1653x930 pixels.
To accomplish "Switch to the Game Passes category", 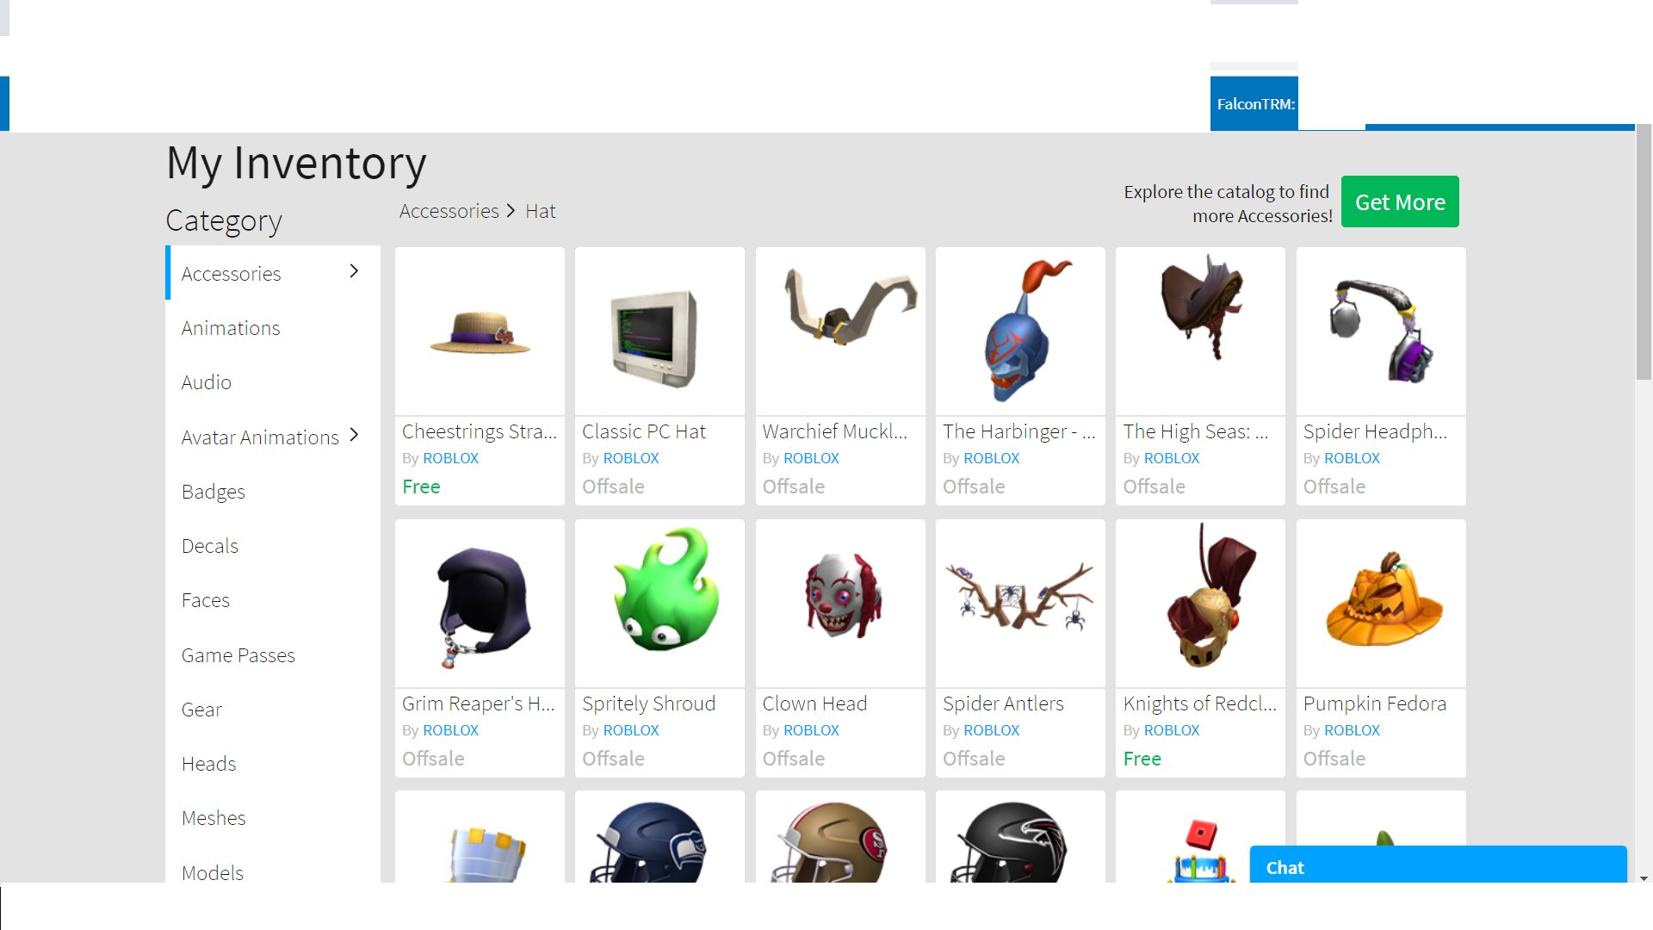I will 238,655.
